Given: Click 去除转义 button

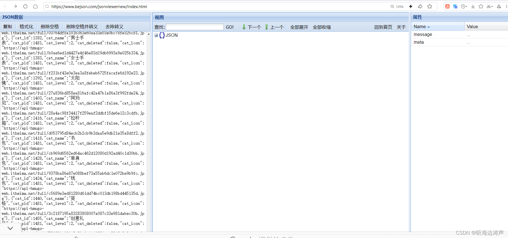Looking at the screenshot, I should [x=114, y=26].
